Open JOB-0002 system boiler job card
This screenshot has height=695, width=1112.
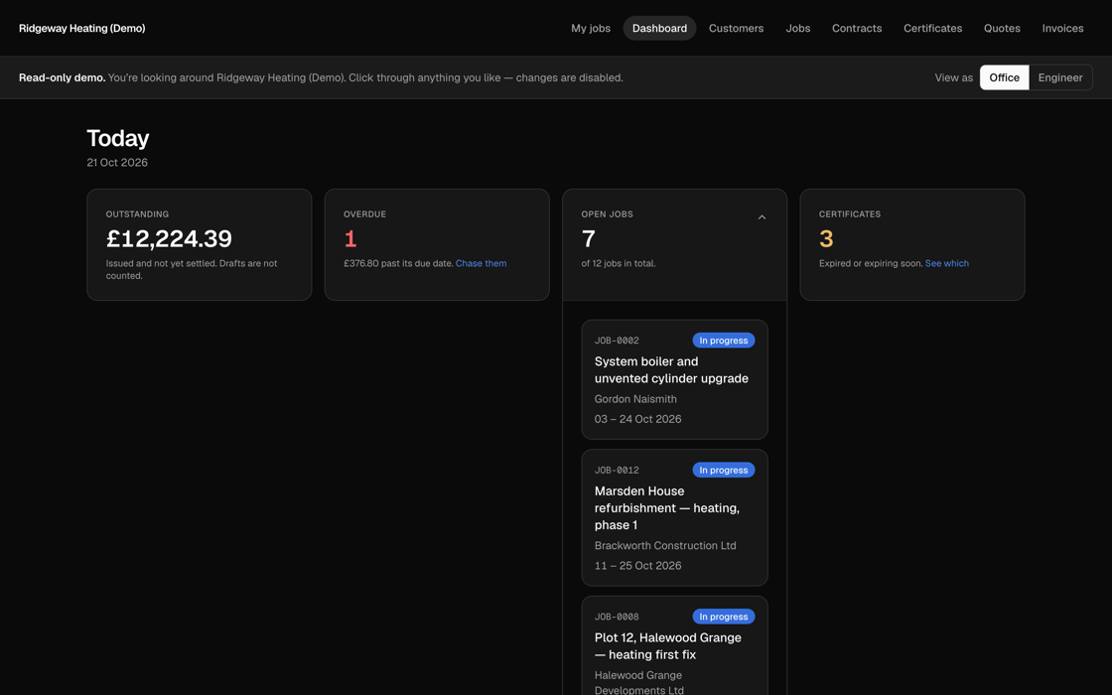tap(674, 379)
